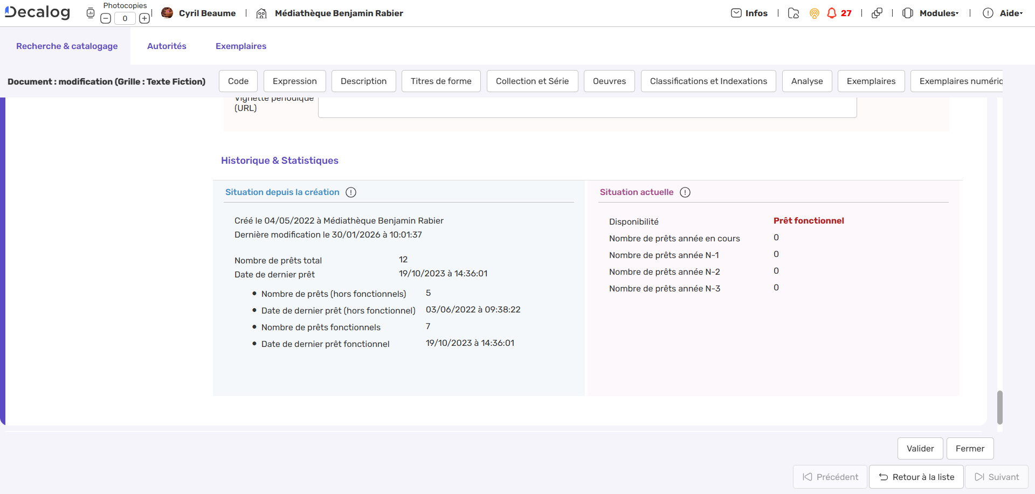The width and height of the screenshot is (1035, 494).
Task: Click the red notification bell icon
Action: (832, 13)
